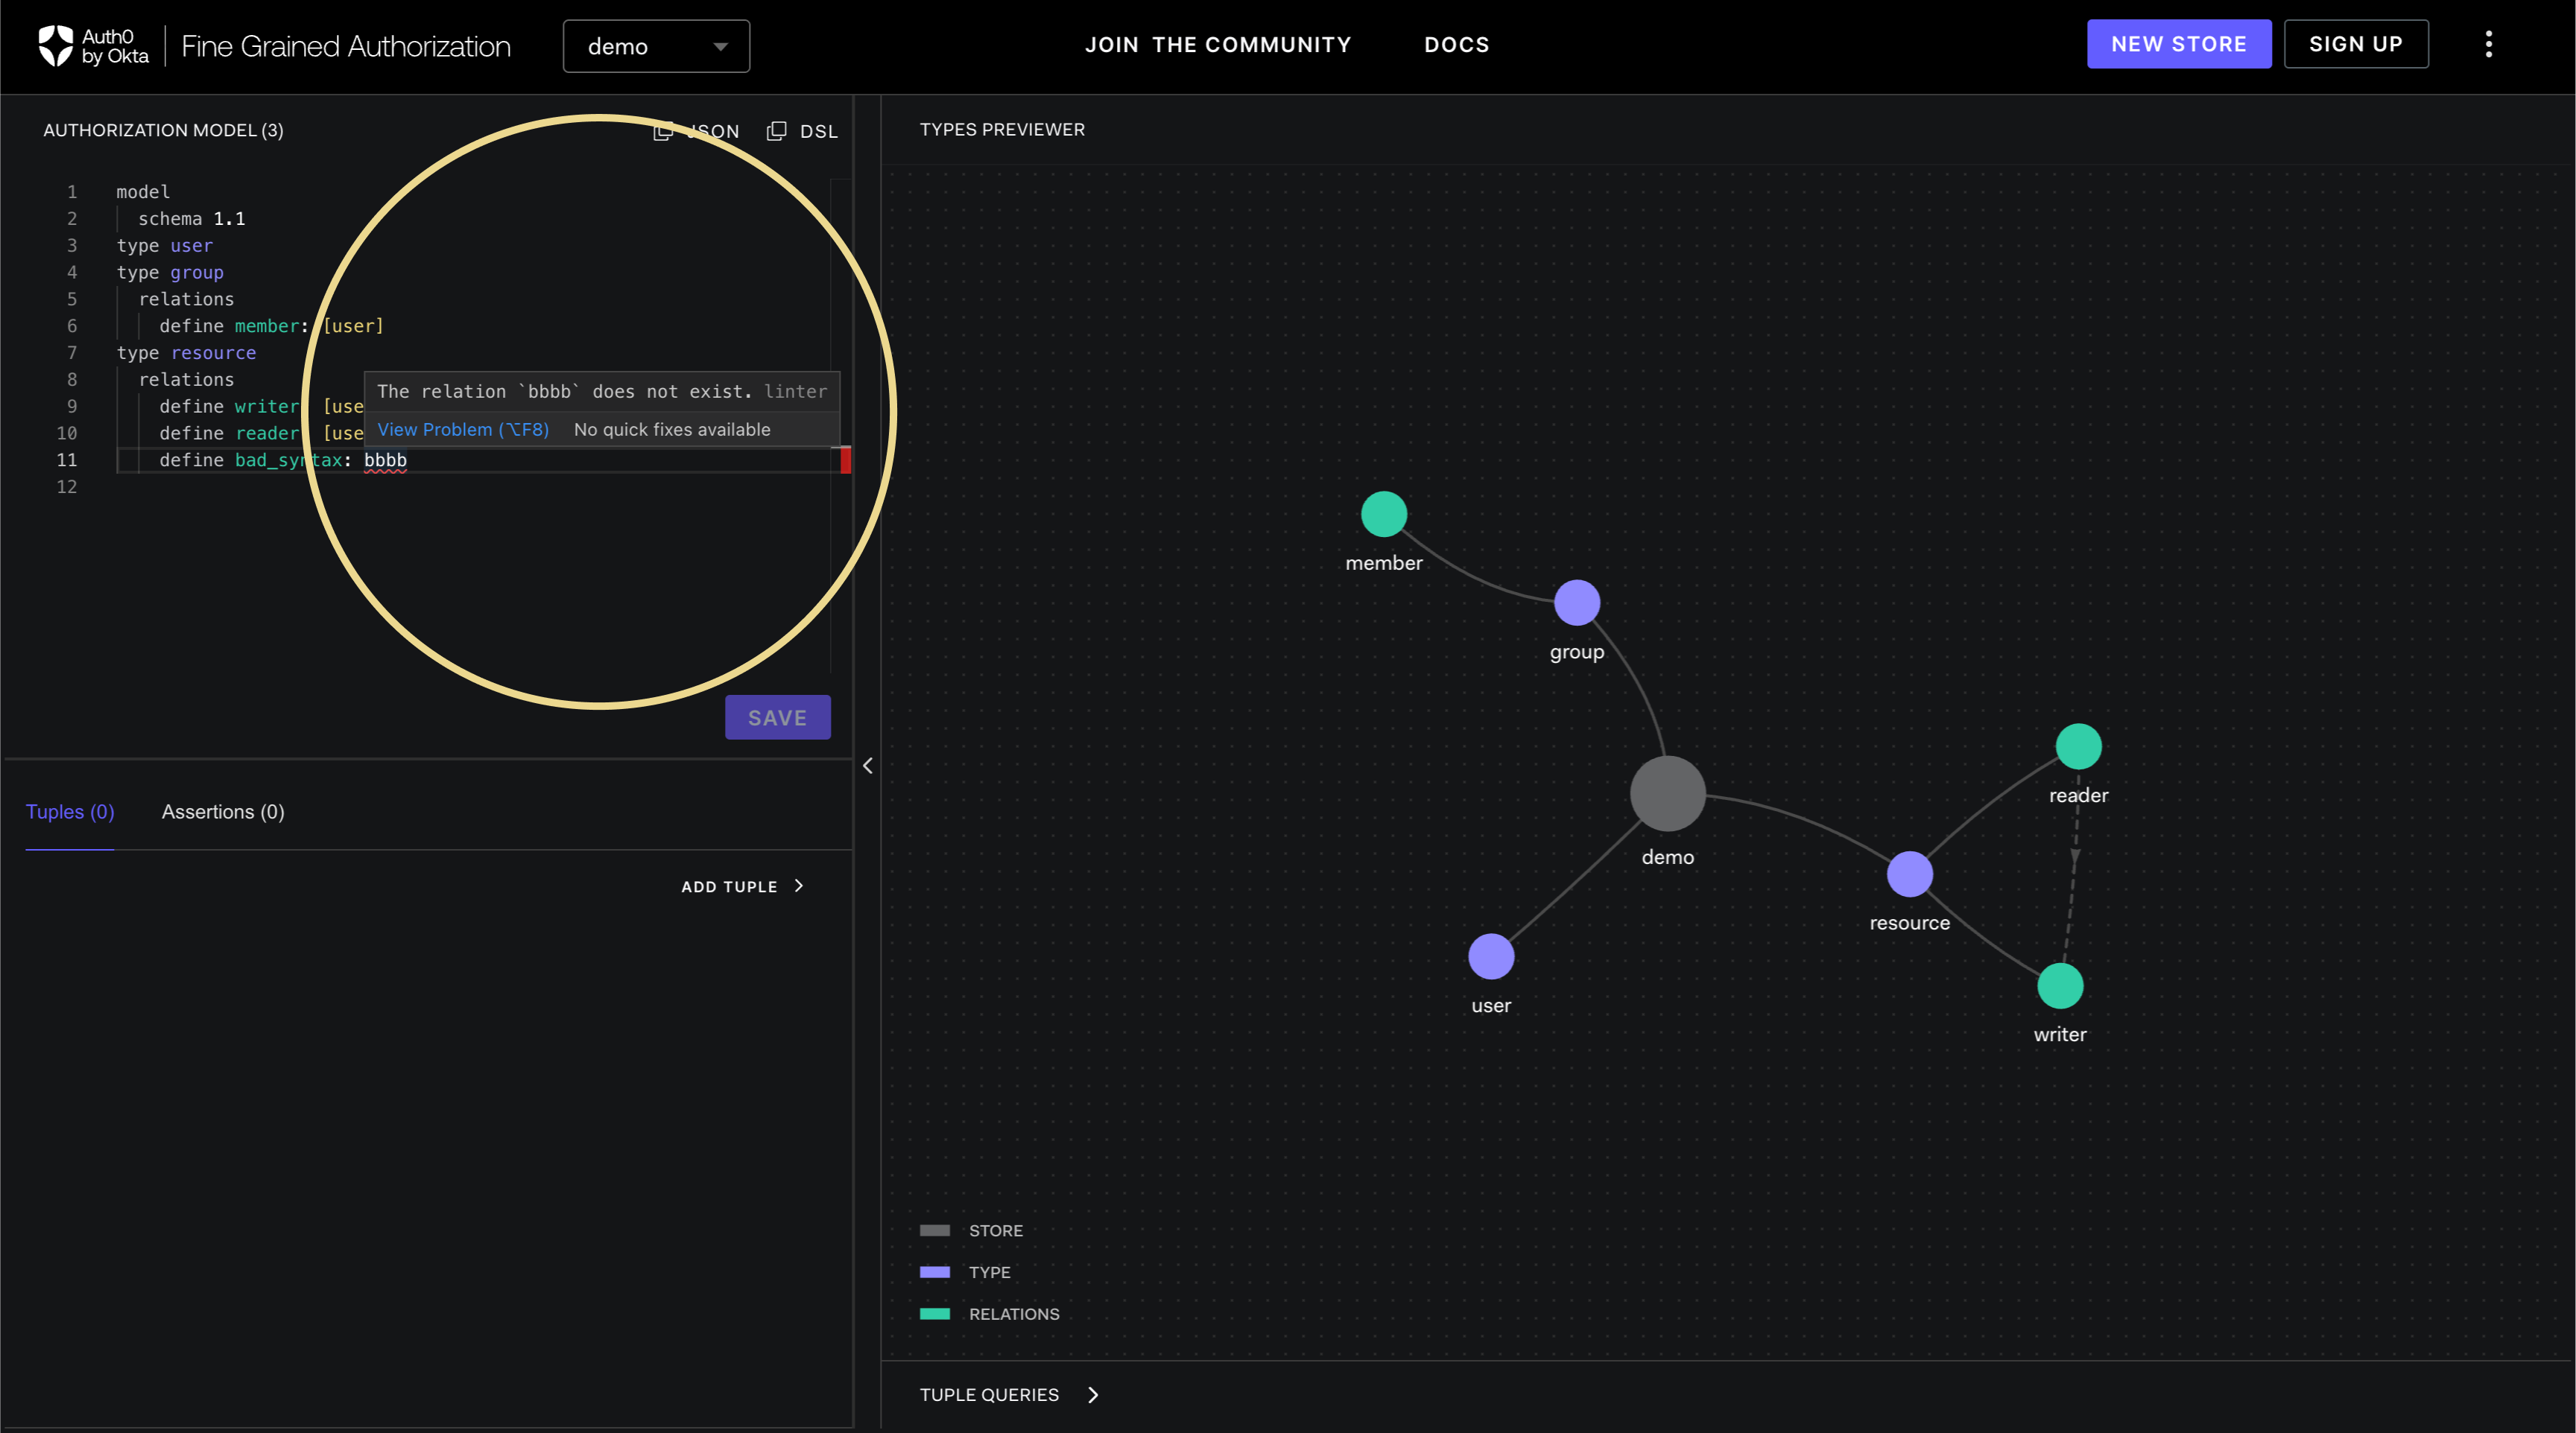Select the user type node
Screen dimensions: 2576x1433
click(x=1490, y=956)
